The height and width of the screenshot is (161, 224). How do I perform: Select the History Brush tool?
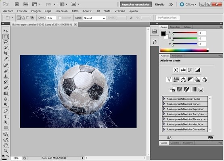(x=6, y=82)
